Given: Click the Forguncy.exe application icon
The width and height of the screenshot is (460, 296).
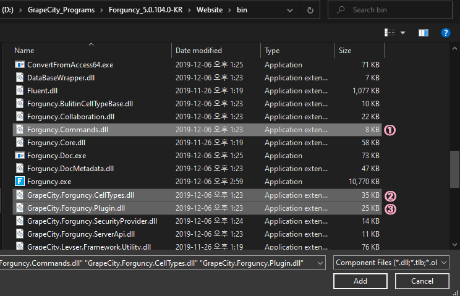Looking at the screenshot, I should [19, 182].
